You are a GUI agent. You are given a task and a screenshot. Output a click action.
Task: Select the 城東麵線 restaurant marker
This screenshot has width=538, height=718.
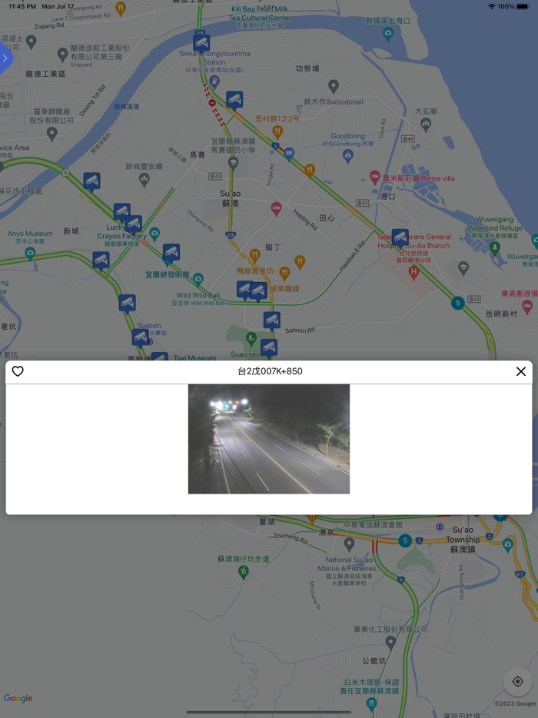pos(284,274)
